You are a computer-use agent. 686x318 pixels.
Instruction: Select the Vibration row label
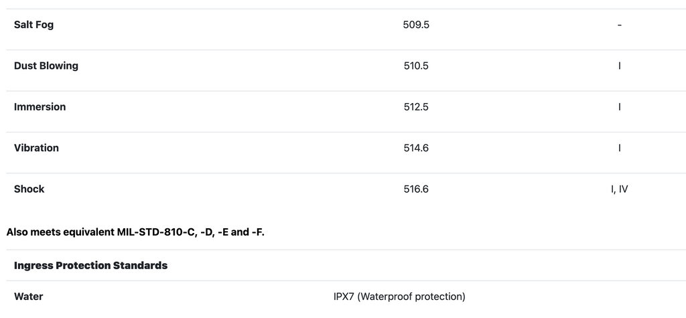tap(36, 147)
